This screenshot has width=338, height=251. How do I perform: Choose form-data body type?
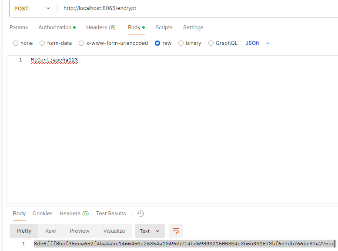[56, 43]
